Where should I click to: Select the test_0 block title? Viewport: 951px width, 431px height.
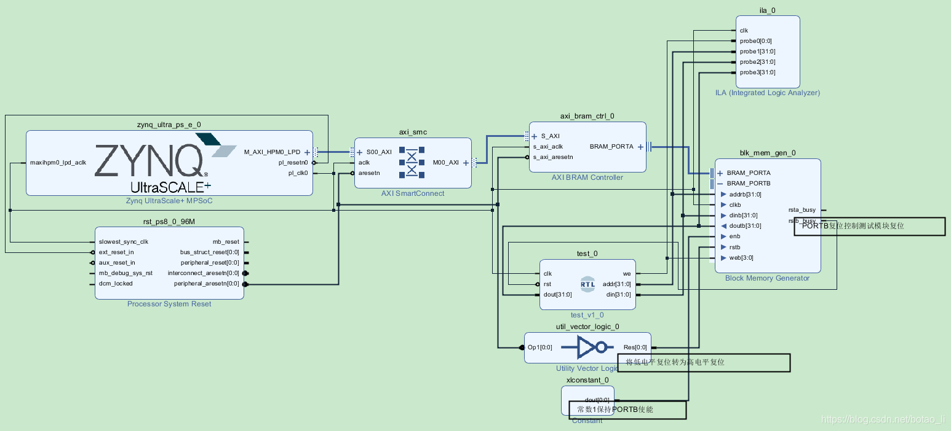coord(587,254)
